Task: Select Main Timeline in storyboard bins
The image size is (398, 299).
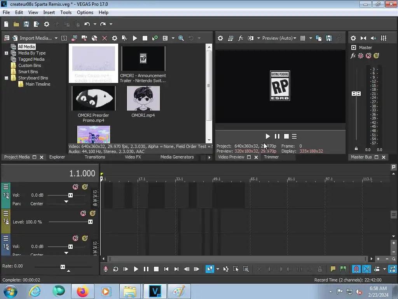Action: [x=38, y=84]
